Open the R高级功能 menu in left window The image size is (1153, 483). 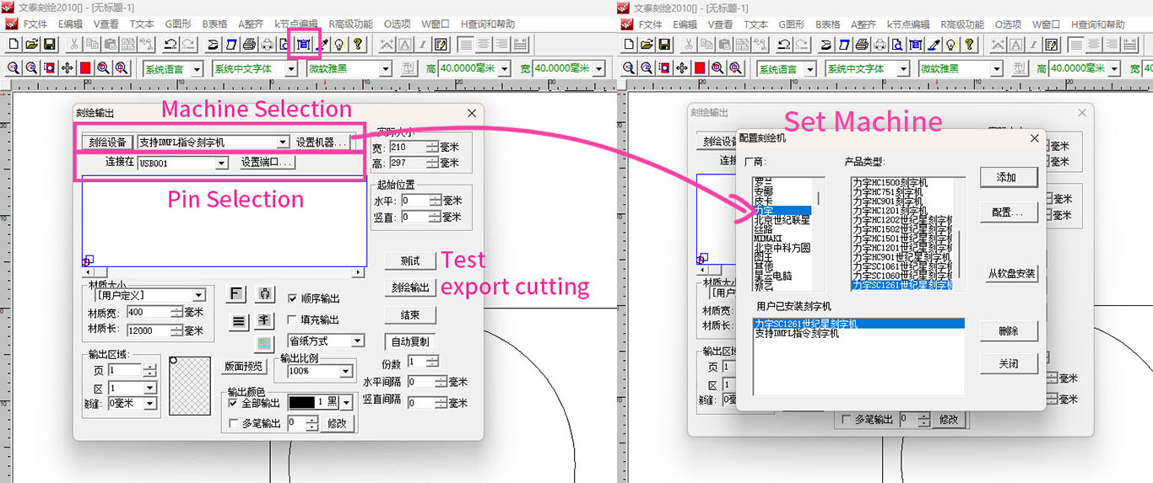click(x=350, y=24)
